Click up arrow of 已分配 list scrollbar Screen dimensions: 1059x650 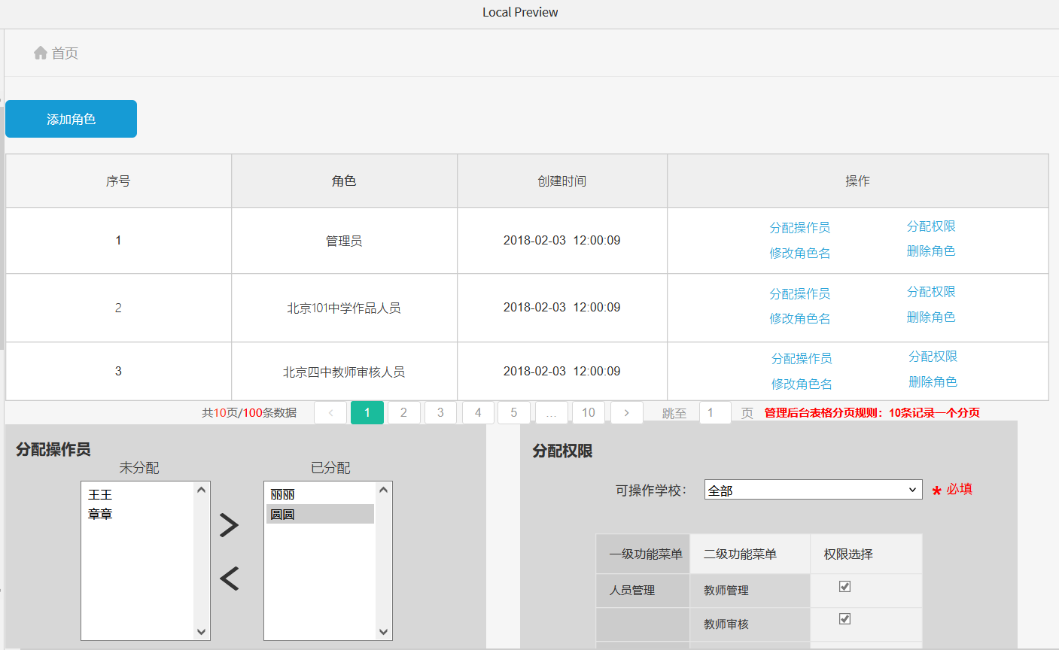[383, 490]
